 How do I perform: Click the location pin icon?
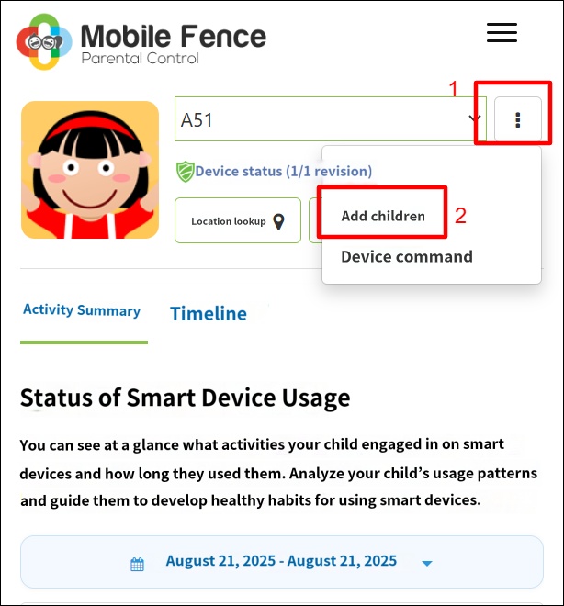[x=278, y=221]
